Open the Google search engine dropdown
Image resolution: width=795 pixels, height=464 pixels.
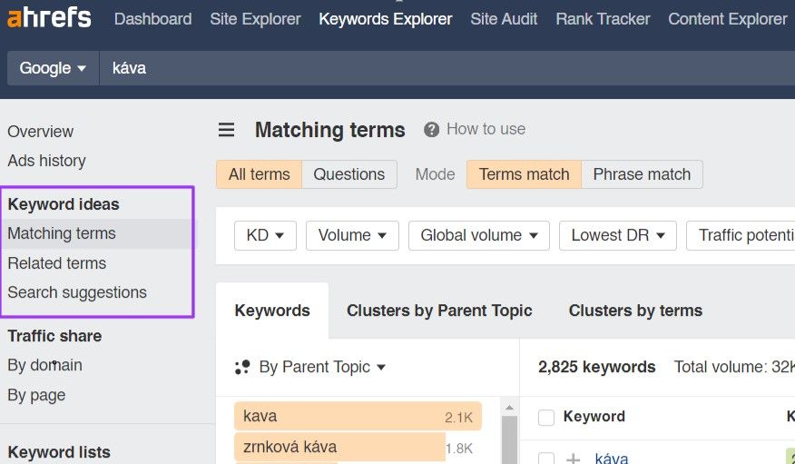(53, 68)
